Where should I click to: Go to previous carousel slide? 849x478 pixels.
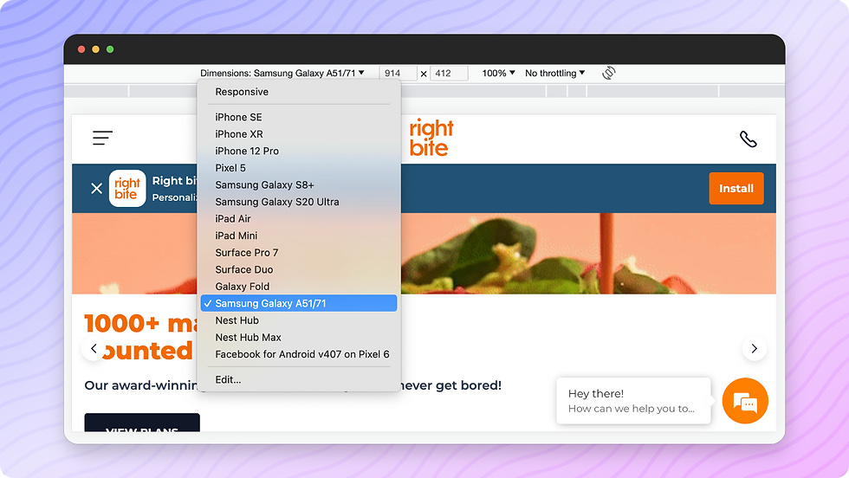94,349
